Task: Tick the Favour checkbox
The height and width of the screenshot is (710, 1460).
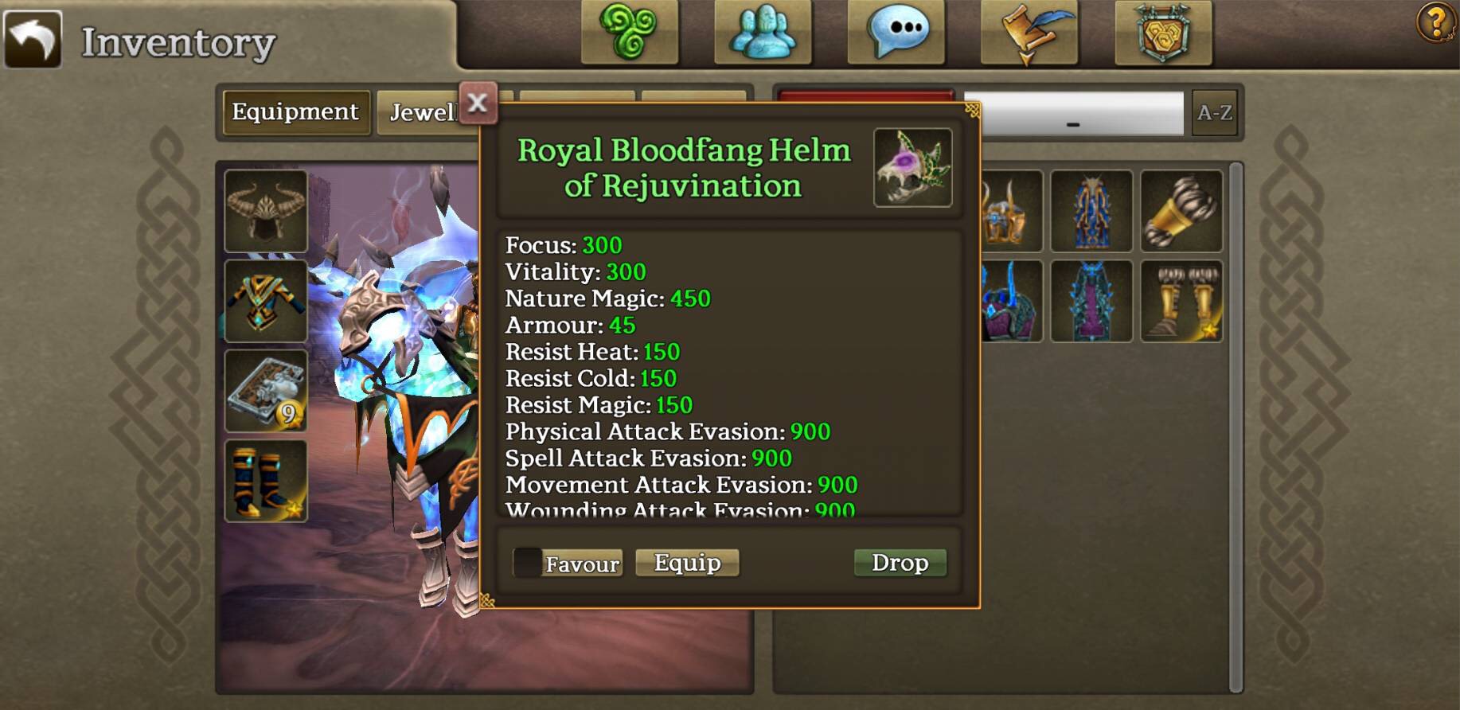Action: point(527,563)
